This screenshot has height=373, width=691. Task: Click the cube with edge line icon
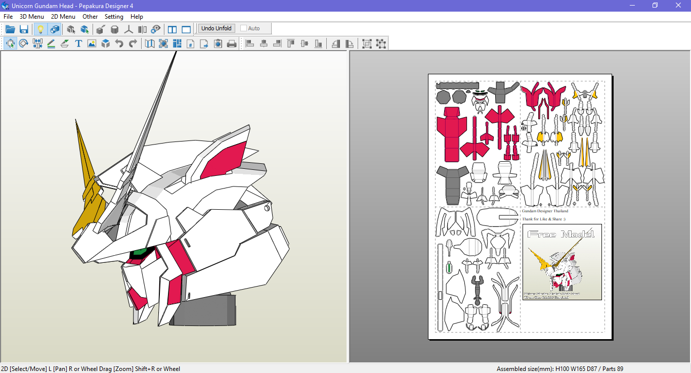pyautogui.click(x=101, y=29)
